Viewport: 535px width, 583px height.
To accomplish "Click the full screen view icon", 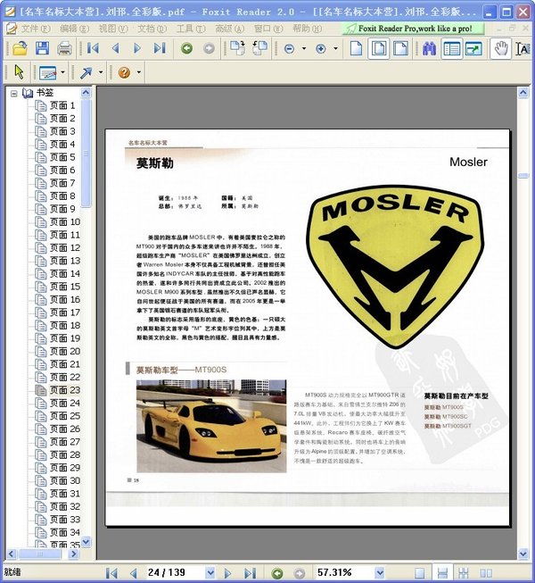I will pyautogui.click(x=473, y=49).
